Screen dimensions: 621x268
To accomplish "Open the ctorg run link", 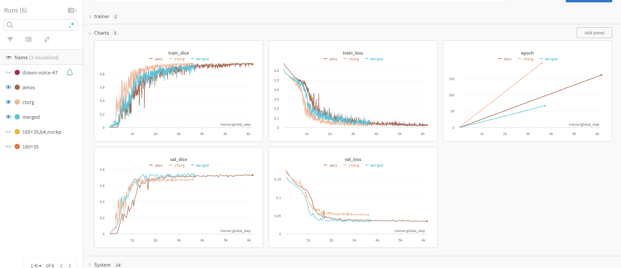I will pyautogui.click(x=28, y=102).
